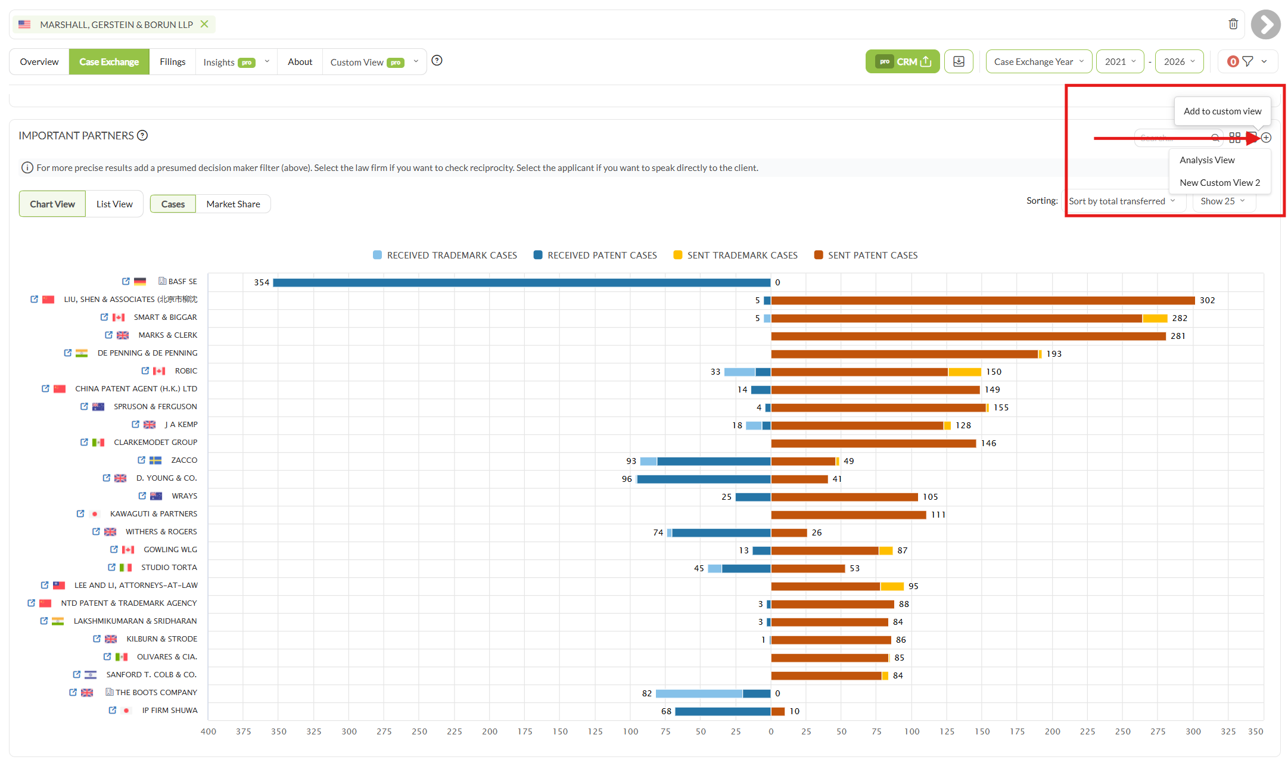This screenshot has height=766, width=1288.
Task: Open the About tab
Action: (300, 61)
